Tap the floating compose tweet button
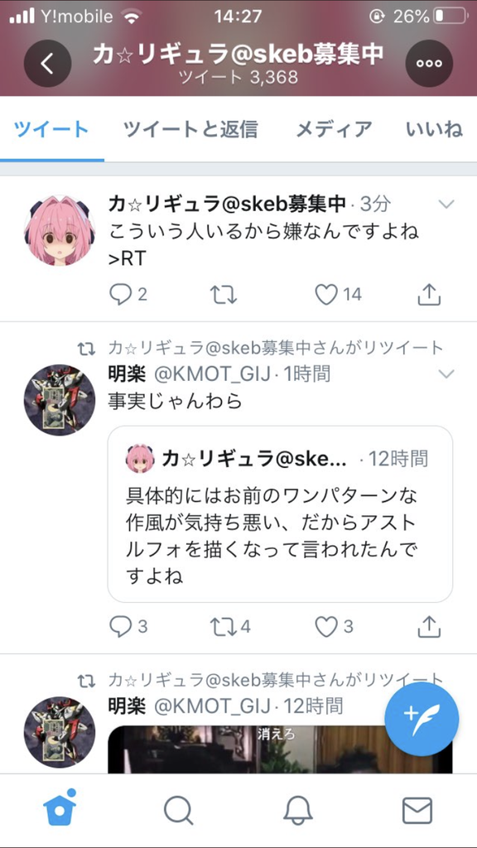 tap(422, 719)
